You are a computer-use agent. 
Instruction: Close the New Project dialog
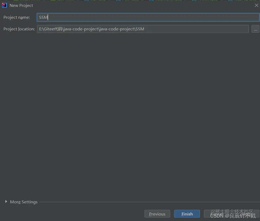pos(257,5)
